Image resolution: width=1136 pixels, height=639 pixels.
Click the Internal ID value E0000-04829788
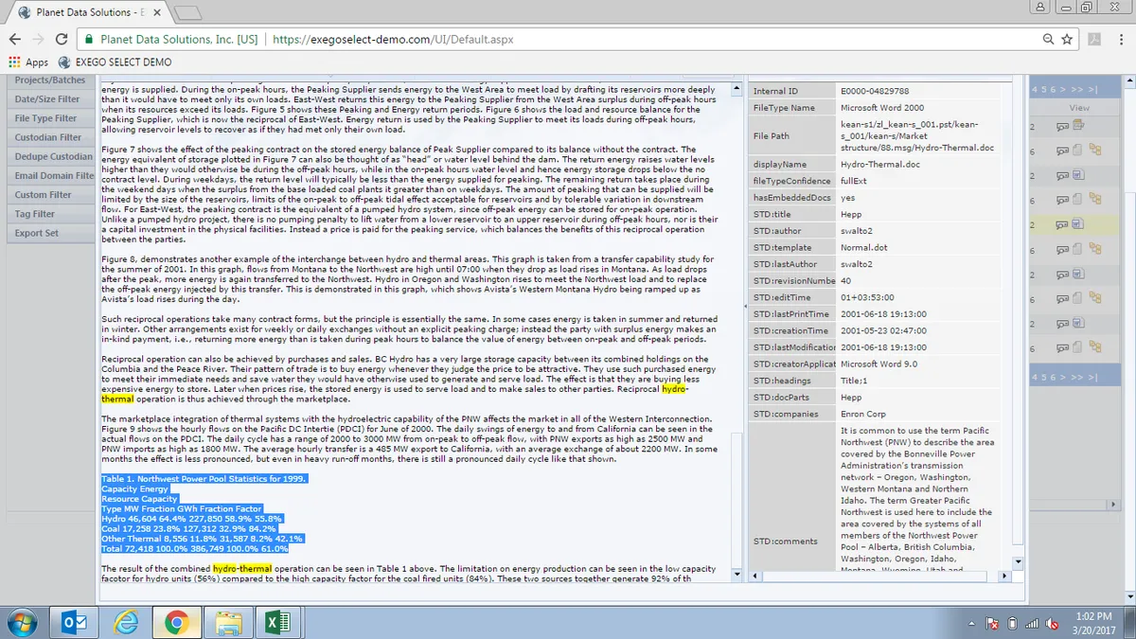875,91
